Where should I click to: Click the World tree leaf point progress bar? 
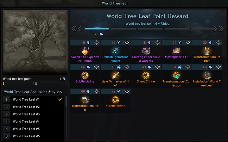tap(35, 83)
